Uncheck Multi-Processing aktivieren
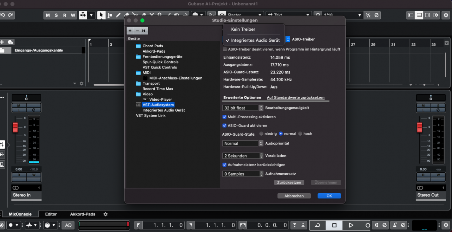 225,117
